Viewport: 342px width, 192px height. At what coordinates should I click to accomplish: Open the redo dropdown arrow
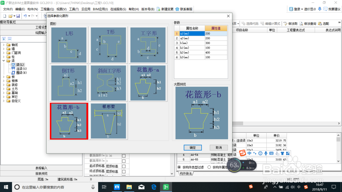point(37,16)
